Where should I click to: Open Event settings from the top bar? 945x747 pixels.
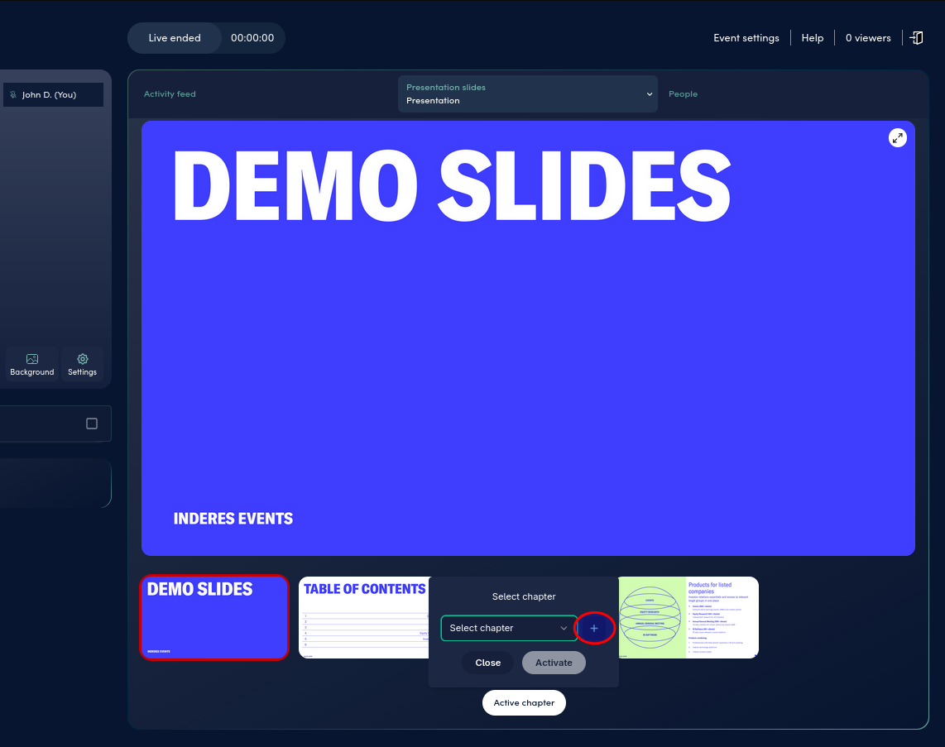tap(746, 37)
